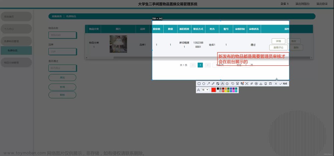Viewport: 334px width, 156px height.
Task: Select the rectangle annotation tool
Action: click(199, 84)
